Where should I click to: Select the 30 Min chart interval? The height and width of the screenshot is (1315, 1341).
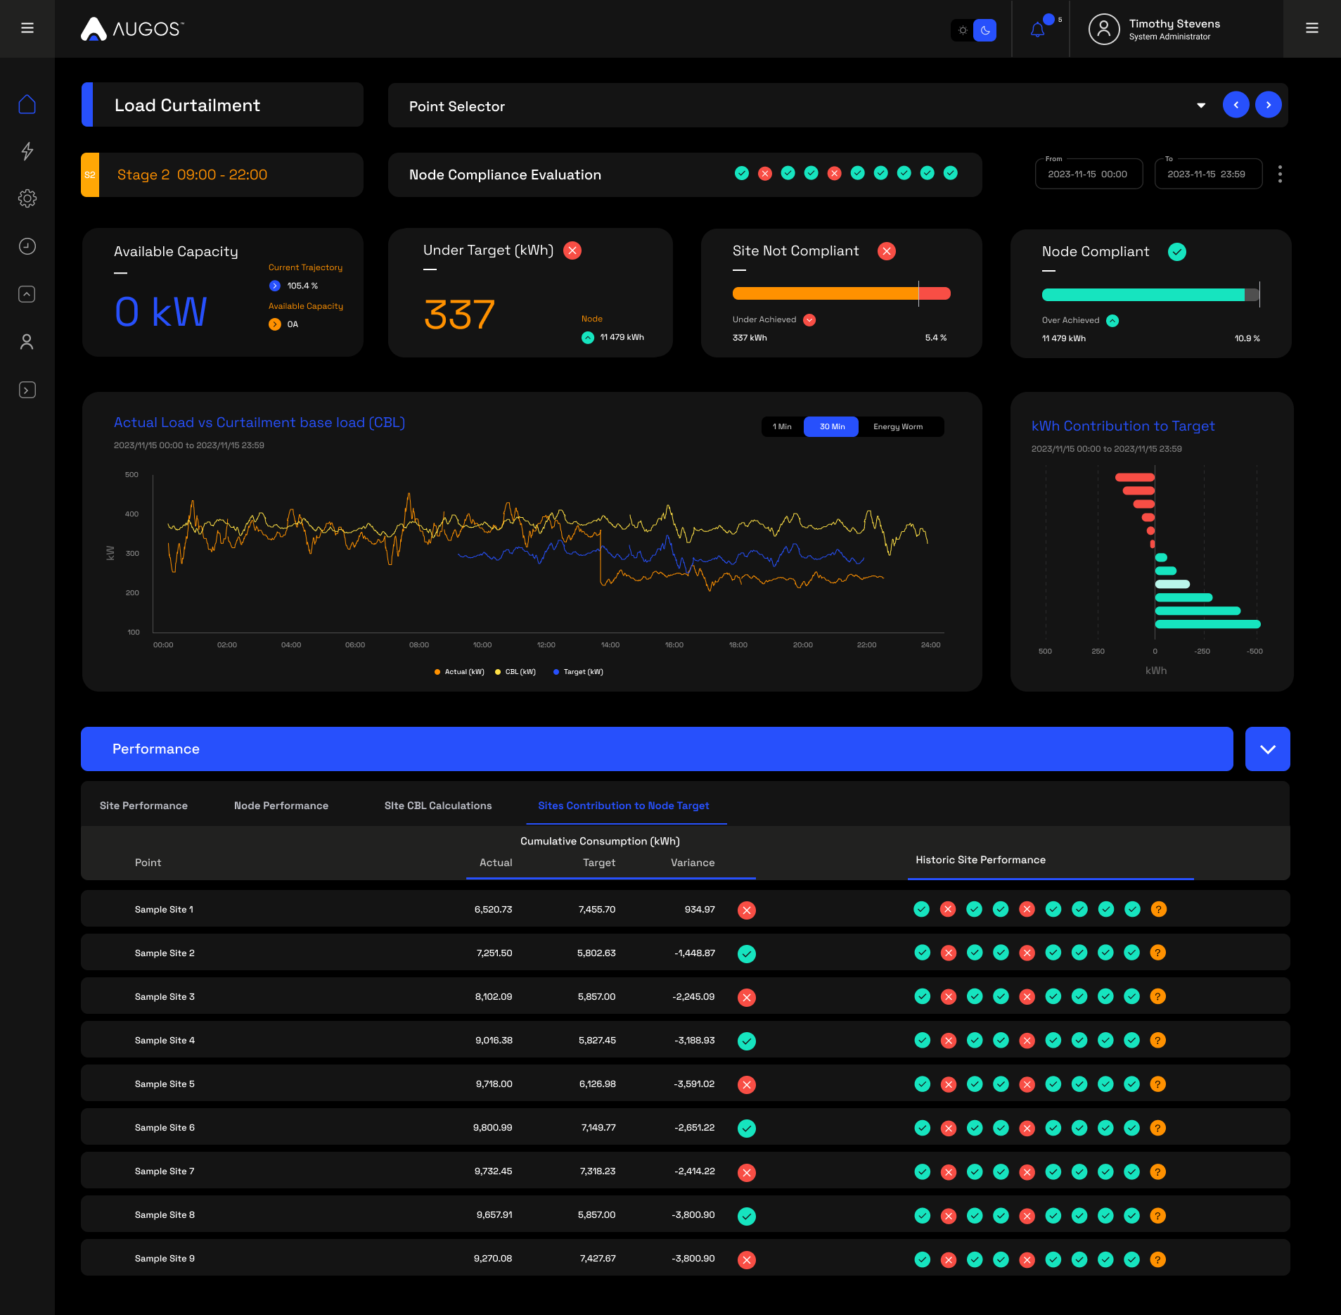coord(832,427)
